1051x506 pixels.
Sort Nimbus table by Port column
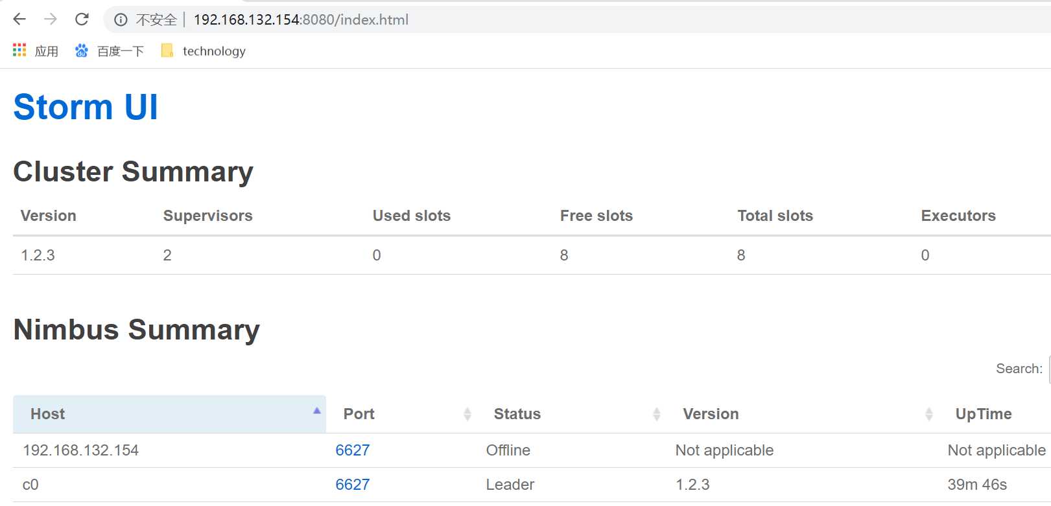click(x=401, y=414)
